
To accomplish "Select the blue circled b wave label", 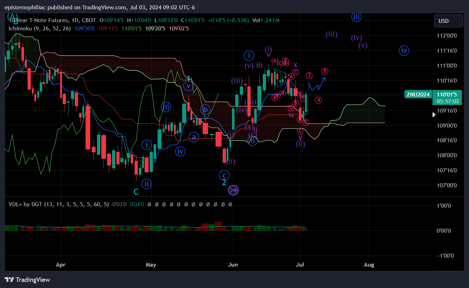I will point(205,109).
